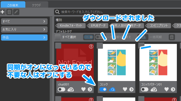The height and width of the screenshot is (101, 181).
Task: Filter by Kindleフォーマット tag
Action: click(71, 26)
